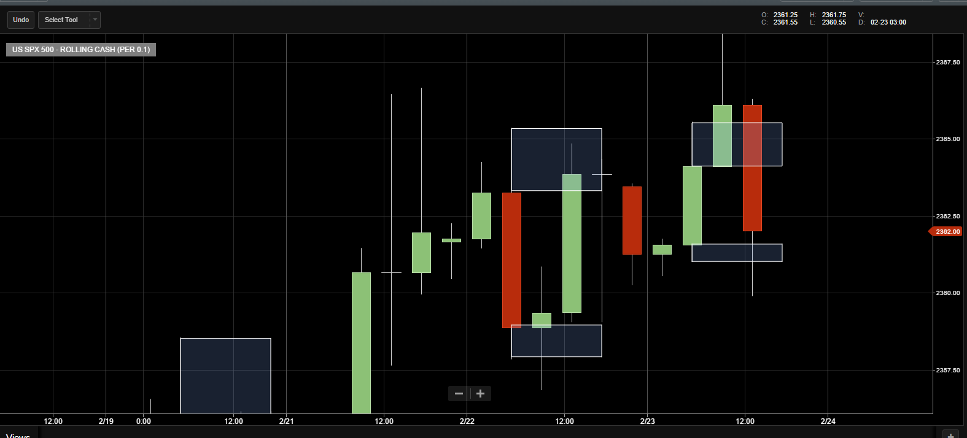Screen dimensions: 967x438
Task: Click the Low value 2360.55
Action: point(834,22)
